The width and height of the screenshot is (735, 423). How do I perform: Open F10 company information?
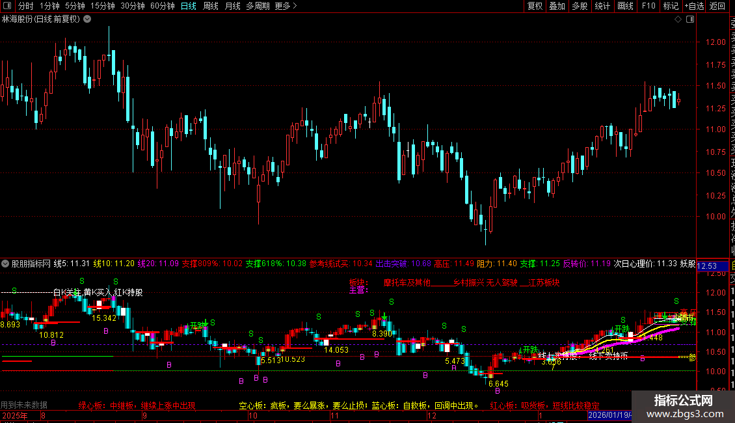point(648,6)
